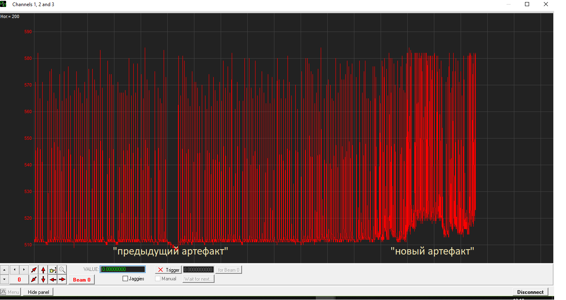
Task: Click the red down arrow icon
Action: (43, 280)
